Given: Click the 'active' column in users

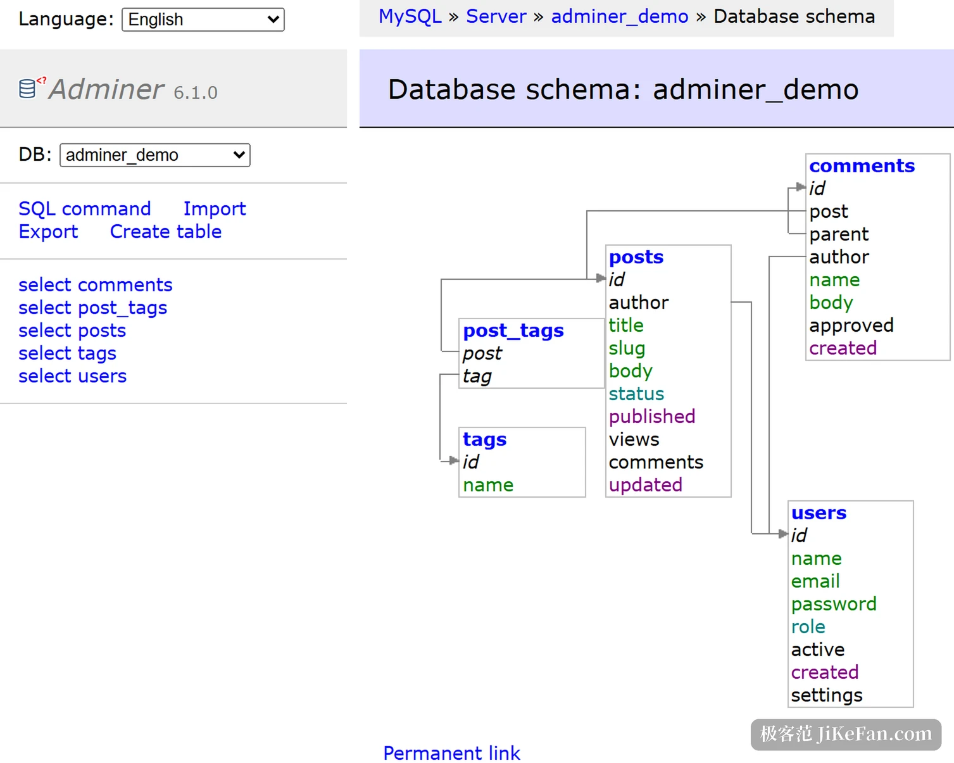Looking at the screenshot, I should (818, 650).
